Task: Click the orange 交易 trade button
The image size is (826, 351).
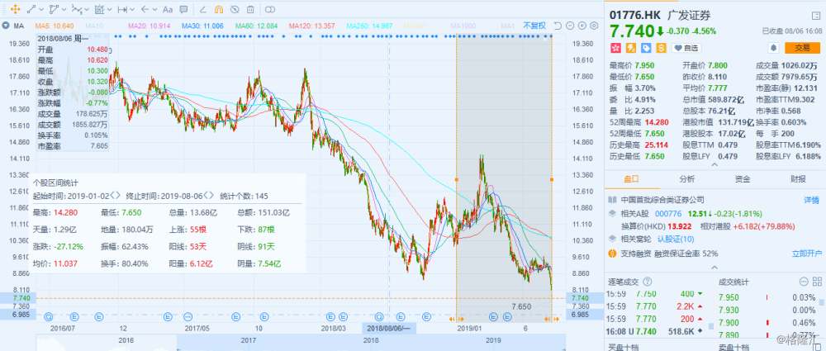Action: [802, 48]
